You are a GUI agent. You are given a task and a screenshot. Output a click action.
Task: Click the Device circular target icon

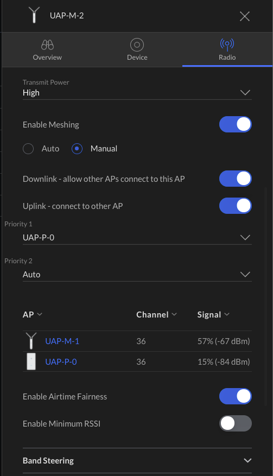[x=137, y=45]
